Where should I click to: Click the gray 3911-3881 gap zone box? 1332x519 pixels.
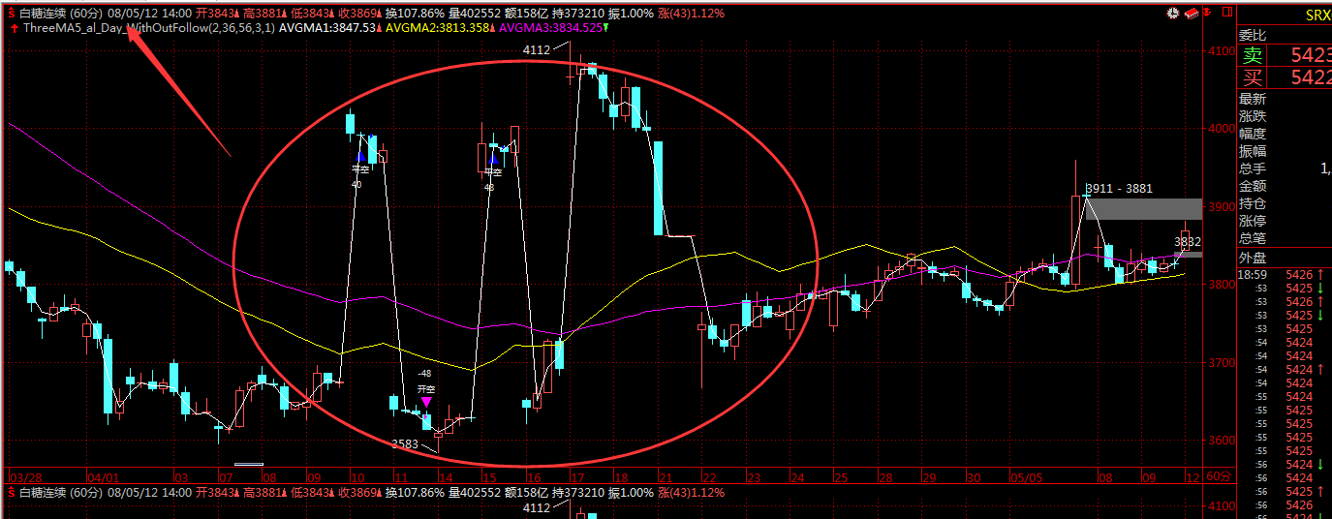(x=1144, y=208)
